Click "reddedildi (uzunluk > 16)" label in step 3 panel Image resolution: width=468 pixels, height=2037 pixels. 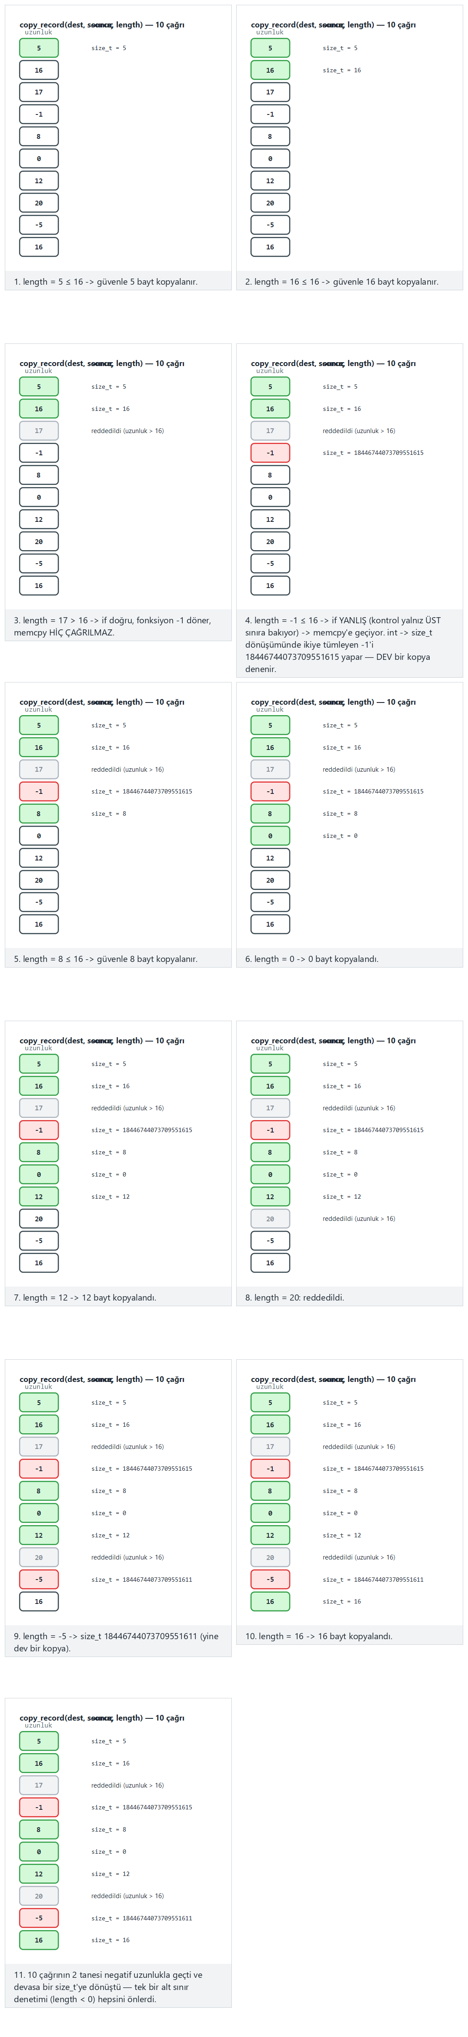pyautogui.click(x=127, y=431)
